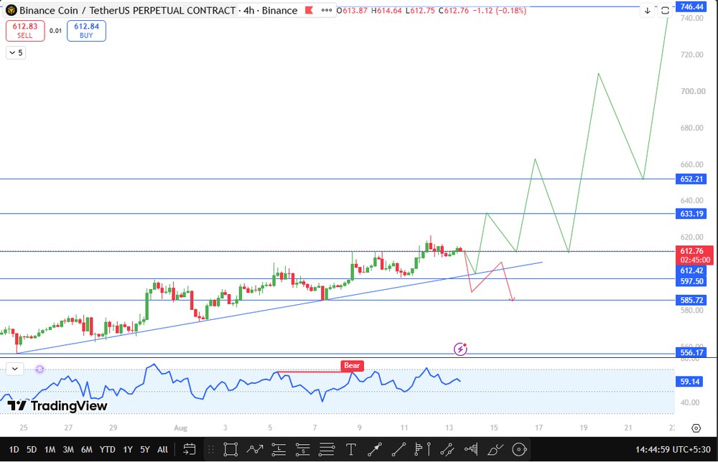Viewport: 718px width, 462px height.
Task: Click the time zone display 14:44:59 UTC+5:30
Action: click(673, 450)
